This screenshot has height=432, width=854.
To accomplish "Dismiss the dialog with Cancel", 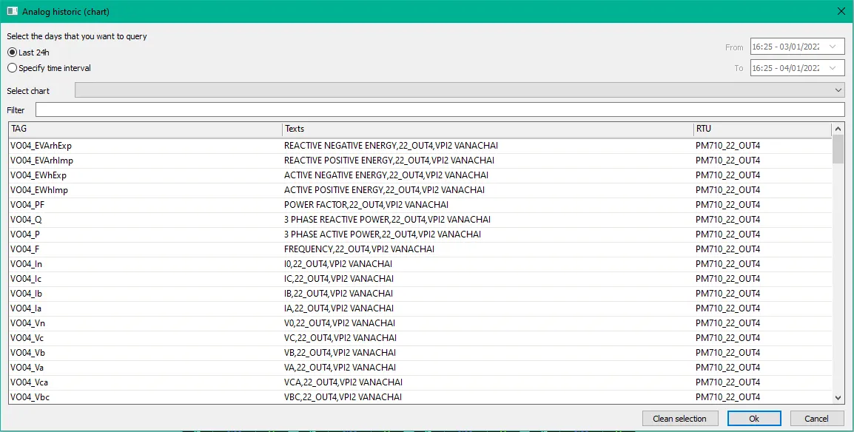I will pos(817,419).
